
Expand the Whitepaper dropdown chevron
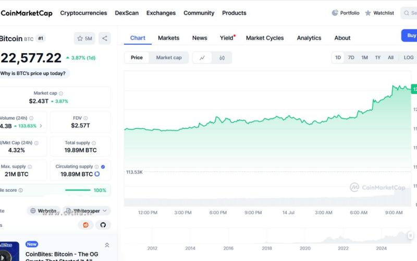(105, 211)
